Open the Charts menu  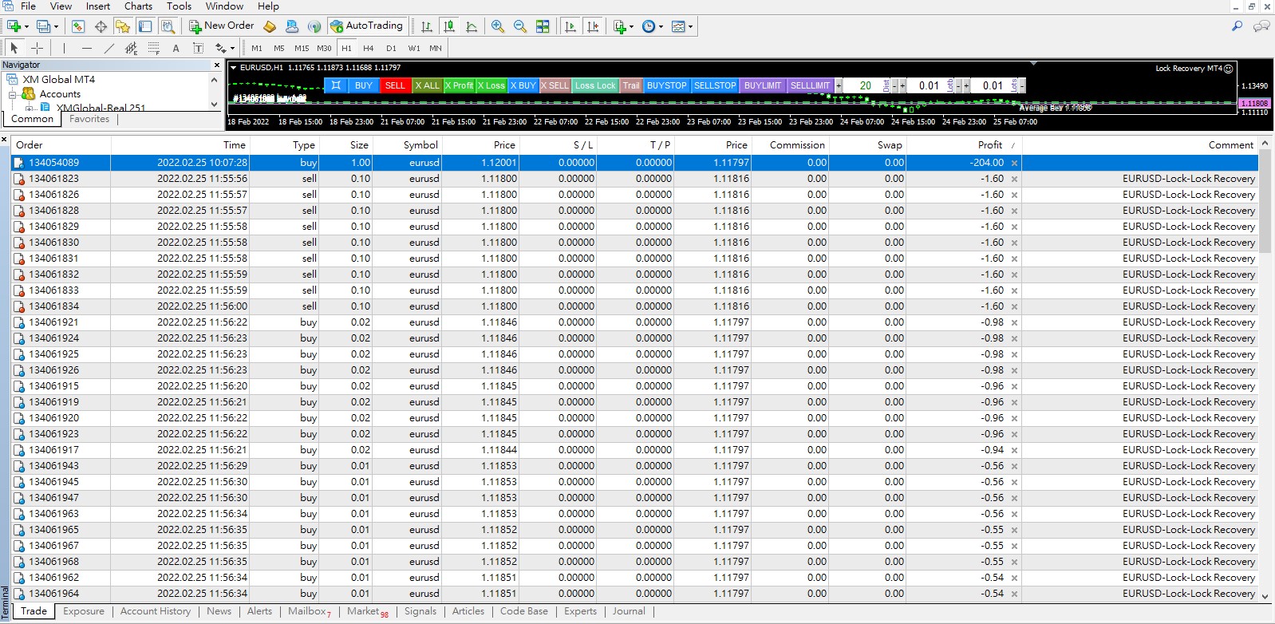(x=138, y=6)
